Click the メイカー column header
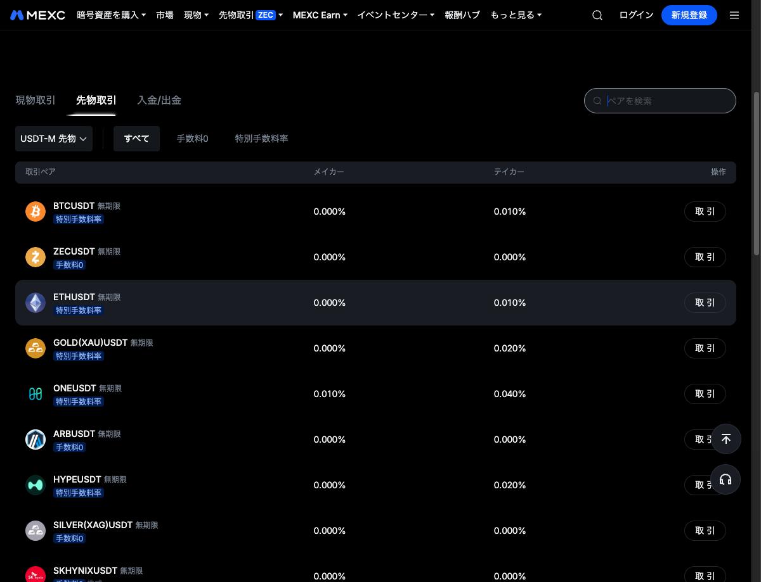 [329, 172]
